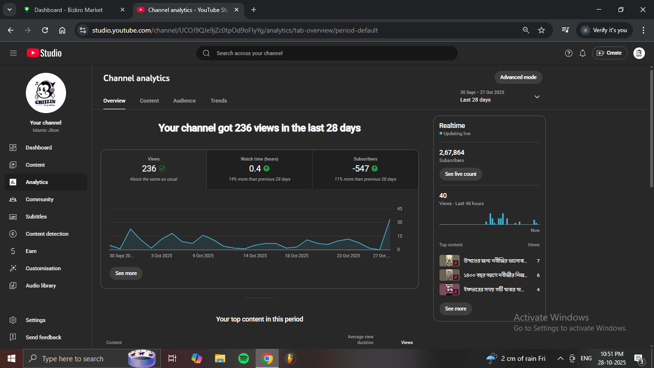The height and width of the screenshot is (368, 654).
Task: Open the Audio library page
Action: 41,286
